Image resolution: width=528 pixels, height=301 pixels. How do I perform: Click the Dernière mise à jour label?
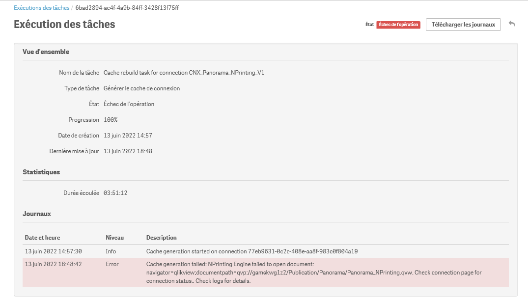coord(75,152)
